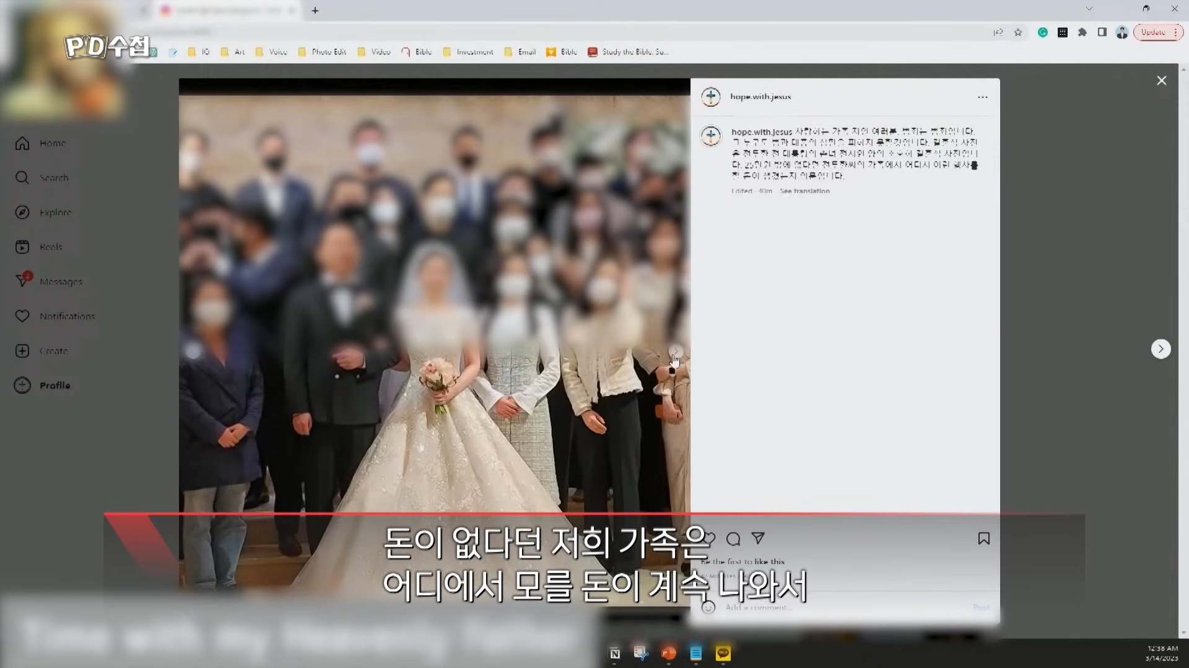This screenshot has height=668, width=1189.
Task: Open Search in the Instagram sidebar
Action: (x=42, y=178)
